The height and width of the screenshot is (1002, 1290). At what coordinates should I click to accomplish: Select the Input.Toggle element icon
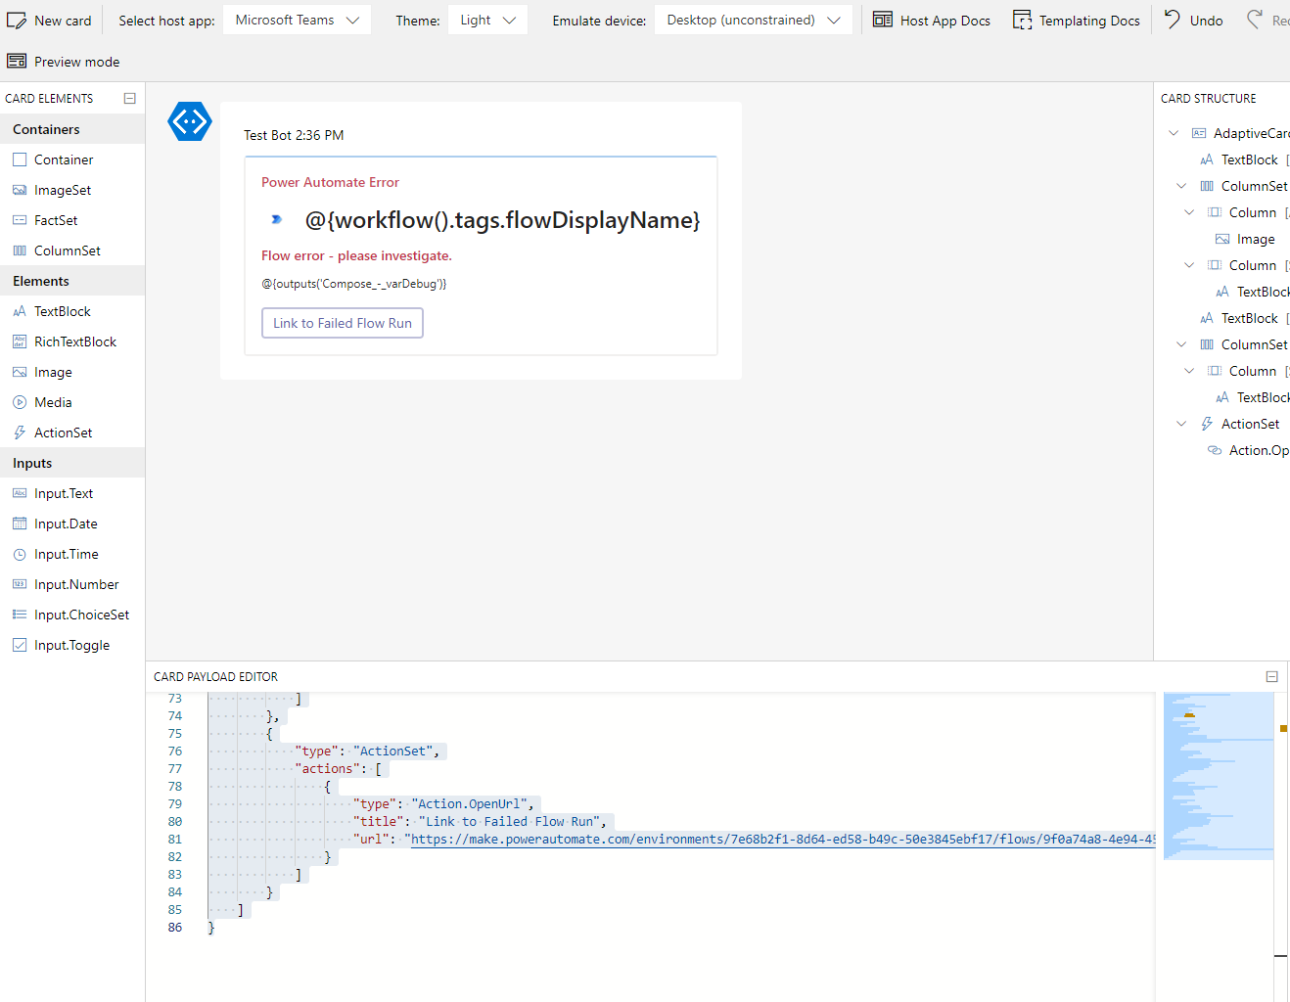pyautogui.click(x=20, y=645)
